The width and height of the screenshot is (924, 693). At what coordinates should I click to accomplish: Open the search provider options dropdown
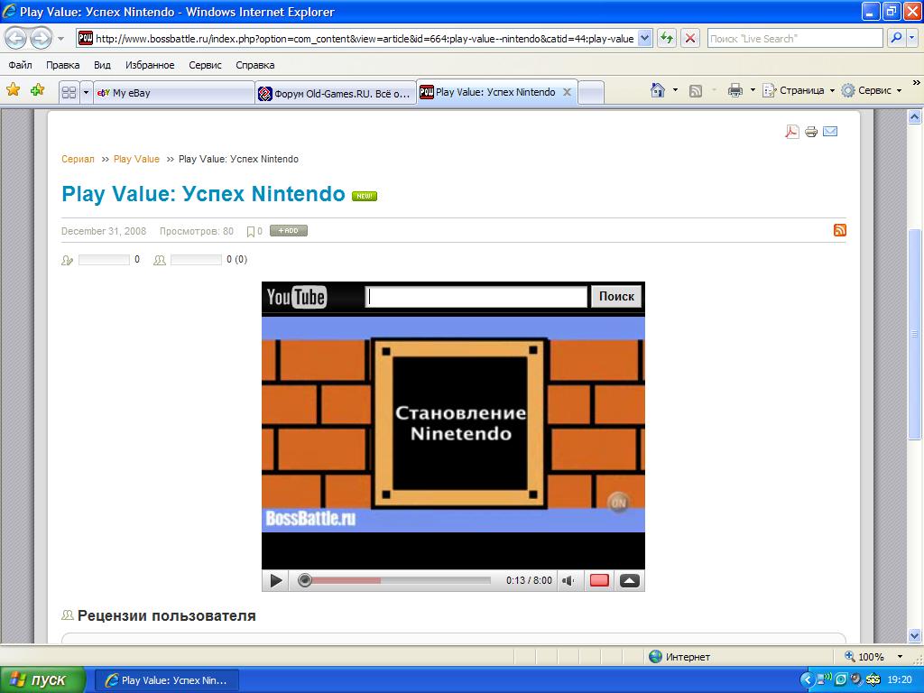tap(912, 39)
